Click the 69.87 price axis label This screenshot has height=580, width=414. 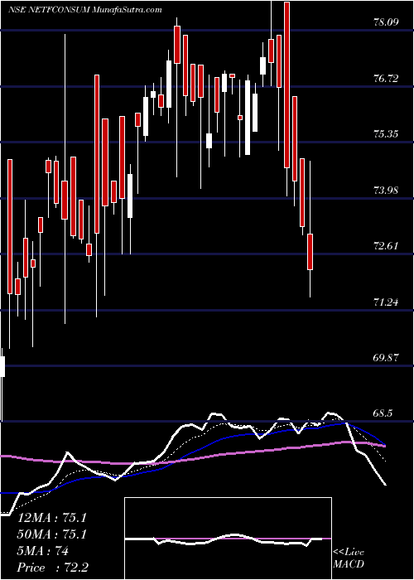[x=386, y=358]
